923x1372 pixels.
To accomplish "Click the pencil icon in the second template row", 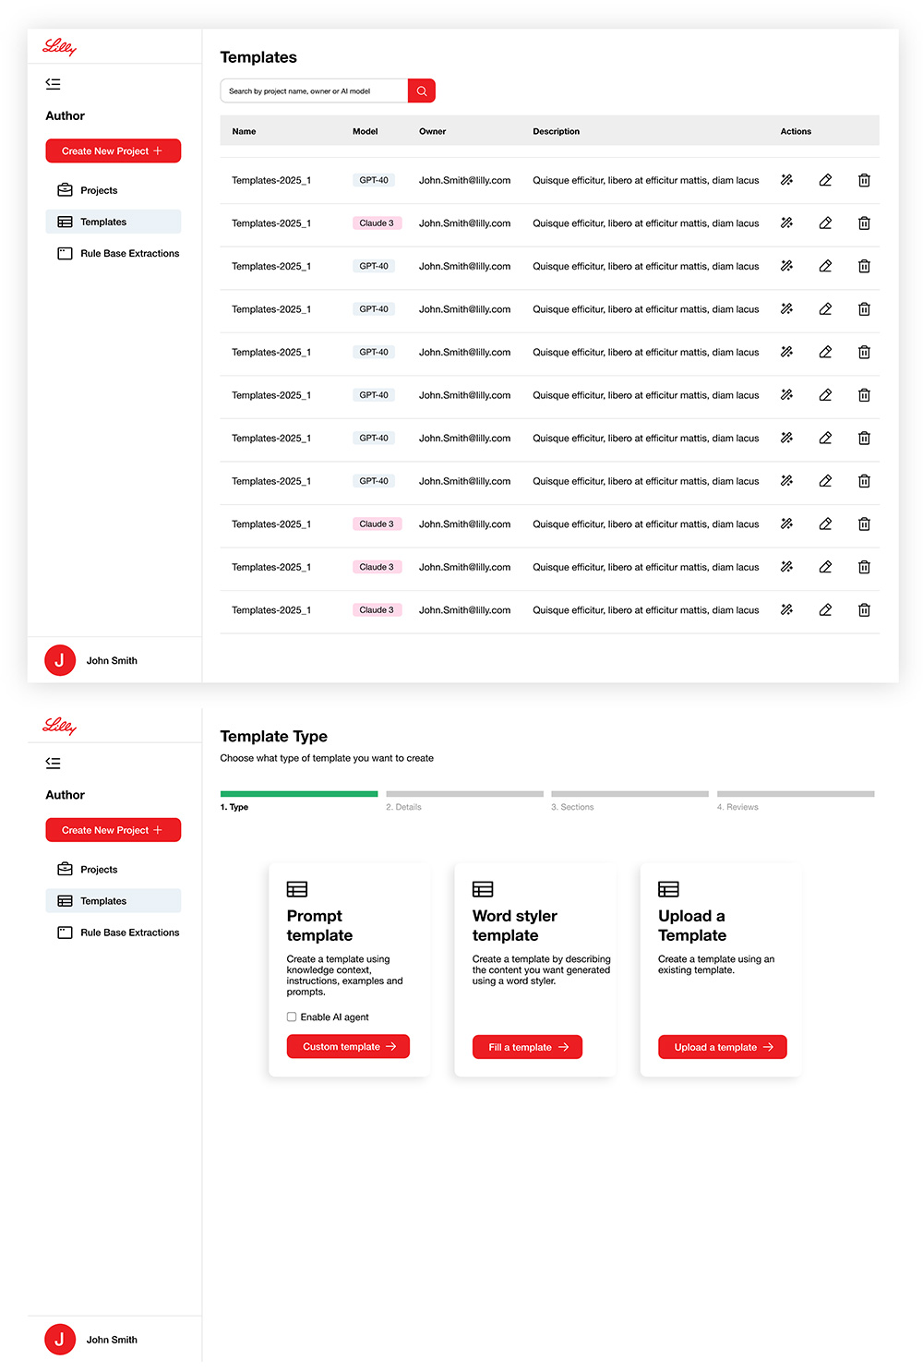I will click(825, 223).
